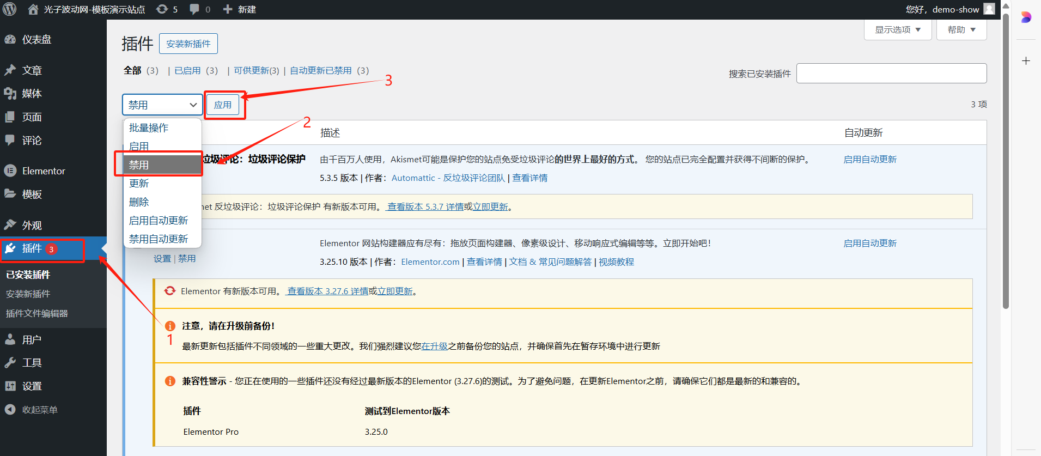Screen dimensions: 1041x456
Task: Click Elementor 设置 link under plugin
Action: pyautogui.click(x=162, y=258)
